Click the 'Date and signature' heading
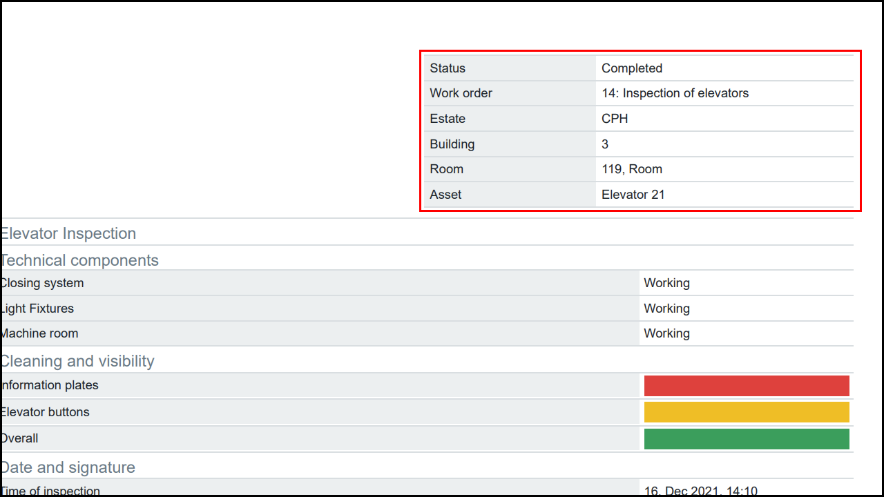The image size is (884, 497). [x=68, y=467]
